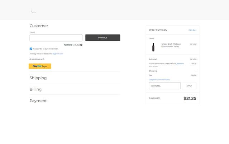Click the Customer section heading
Image resolution: width=229 pixels, height=144 pixels.
[39, 26]
